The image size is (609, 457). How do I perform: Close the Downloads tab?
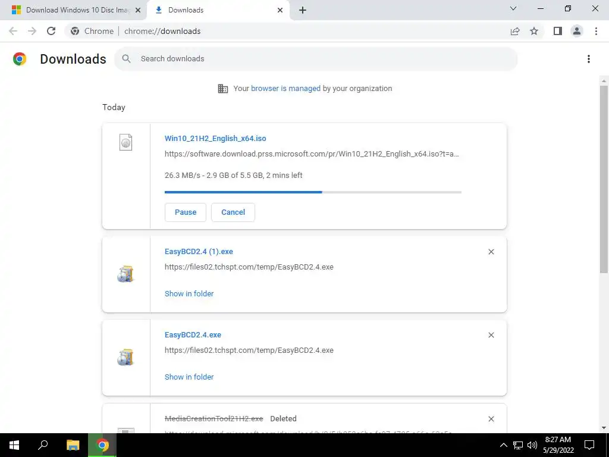(x=280, y=10)
